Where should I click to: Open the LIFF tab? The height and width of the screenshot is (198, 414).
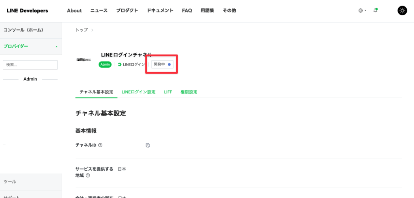pos(168,92)
